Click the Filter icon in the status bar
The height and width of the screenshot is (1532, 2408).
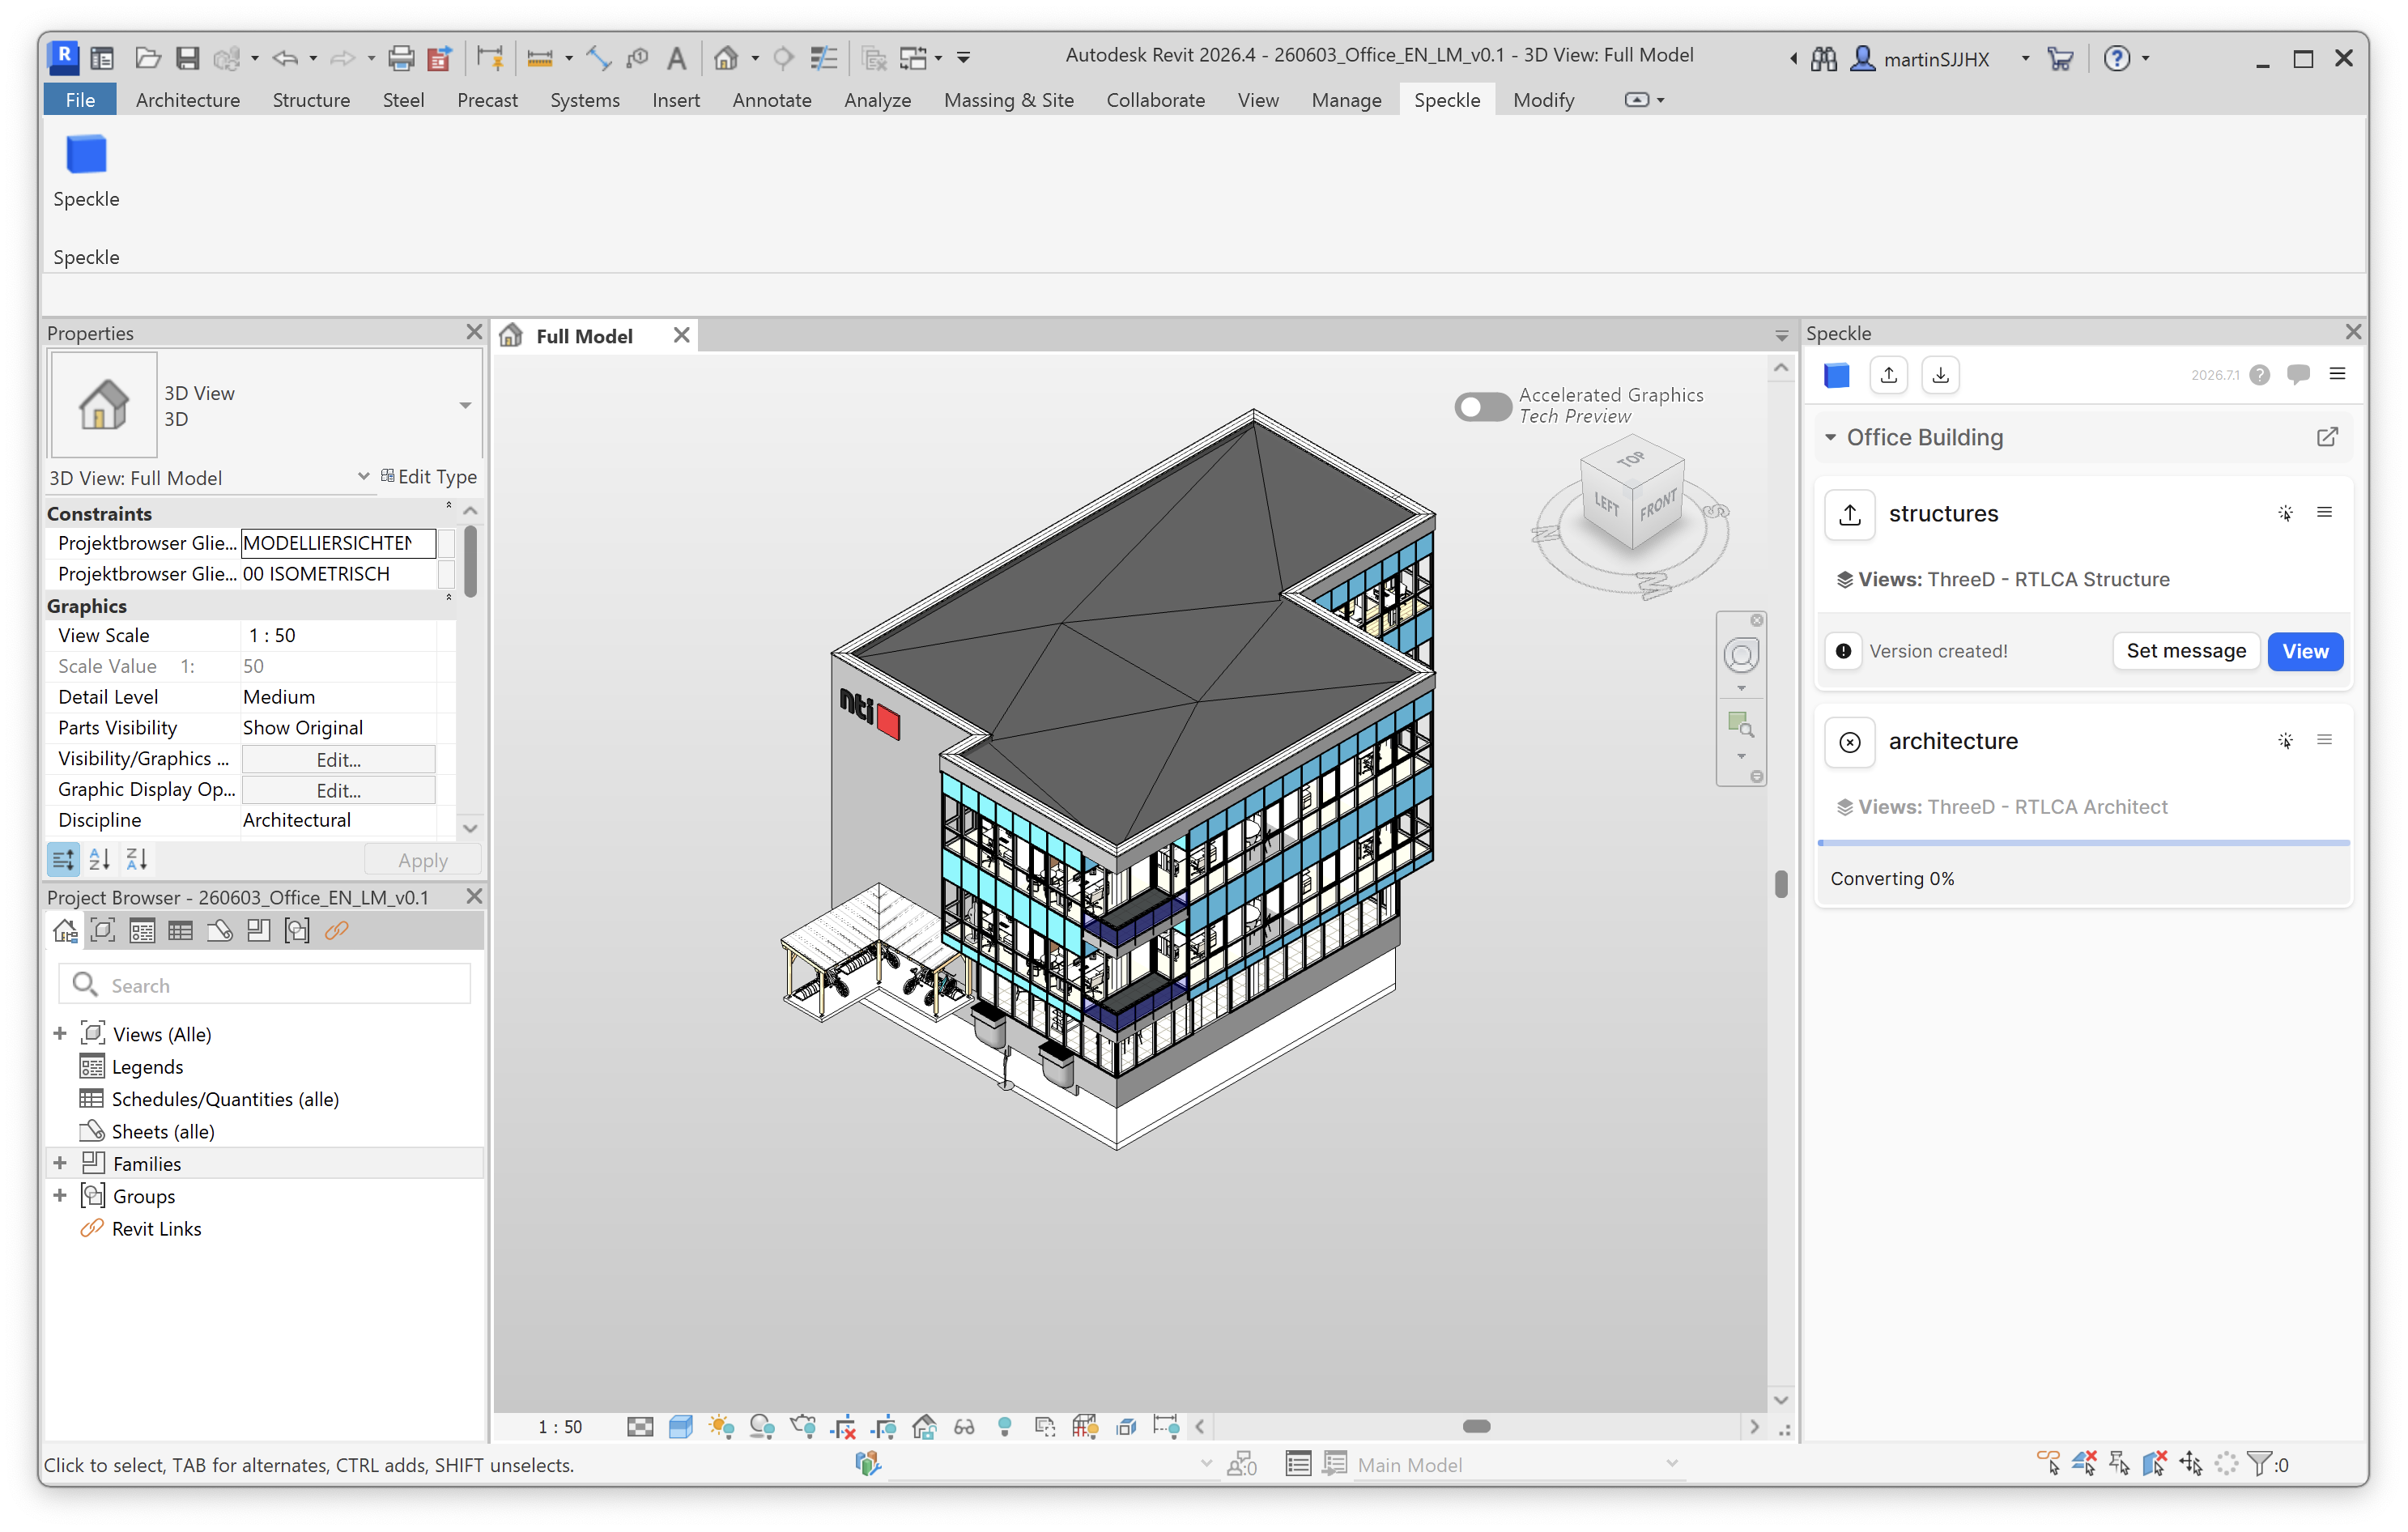[x=2258, y=1464]
